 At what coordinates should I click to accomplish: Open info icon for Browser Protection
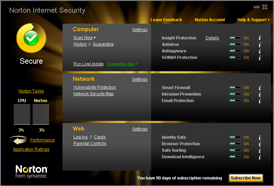pos(260,144)
